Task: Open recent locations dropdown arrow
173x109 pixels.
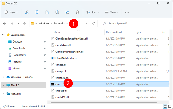Action: click(18, 23)
